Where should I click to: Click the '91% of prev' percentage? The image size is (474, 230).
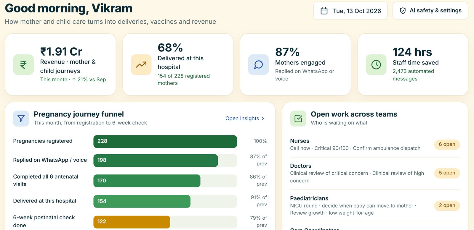pos(259,201)
